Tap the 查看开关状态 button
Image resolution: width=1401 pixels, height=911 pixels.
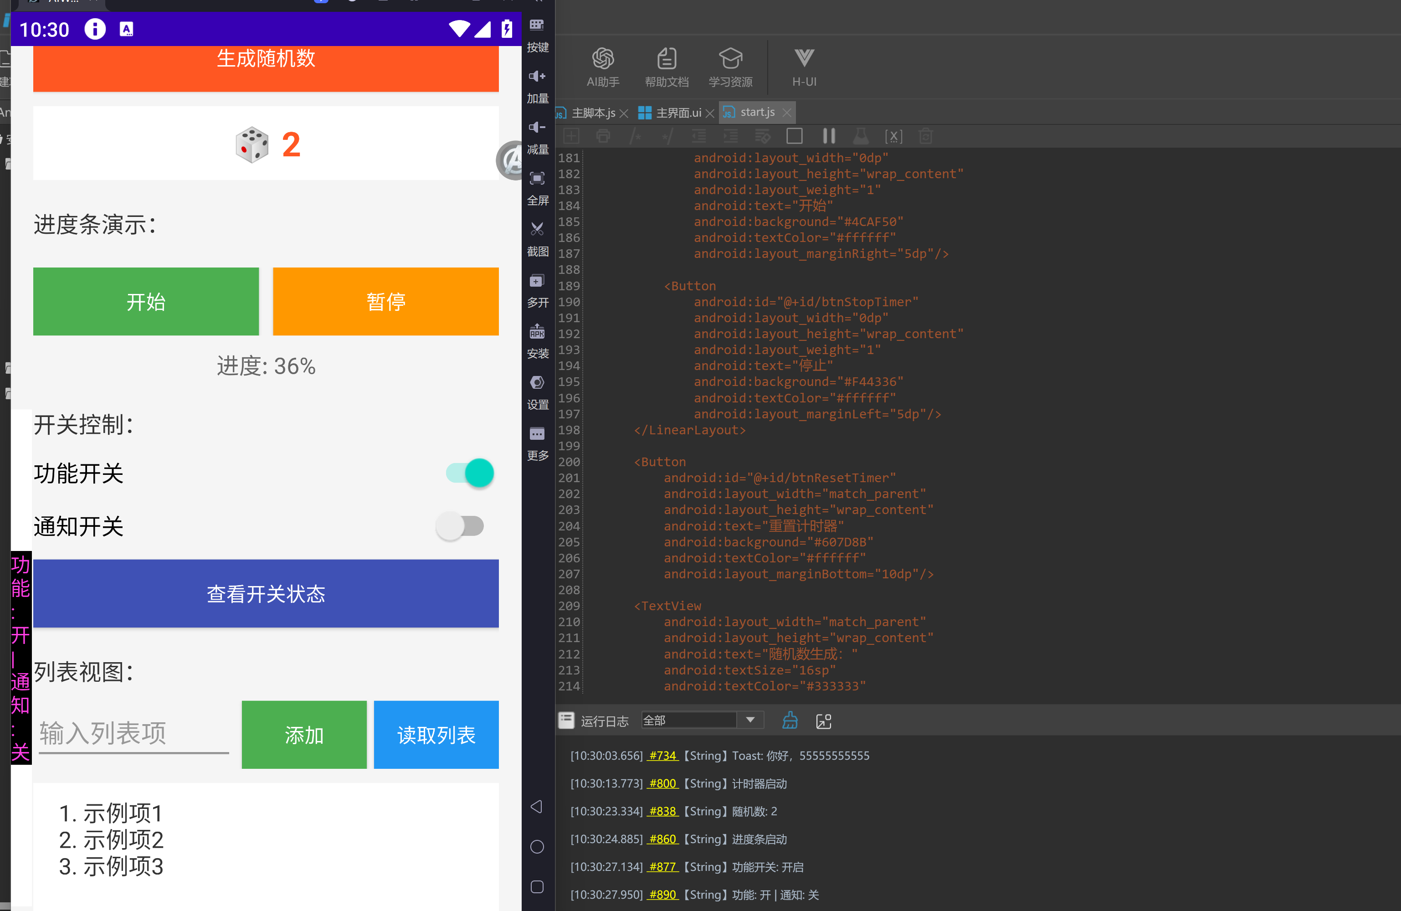(x=266, y=594)
